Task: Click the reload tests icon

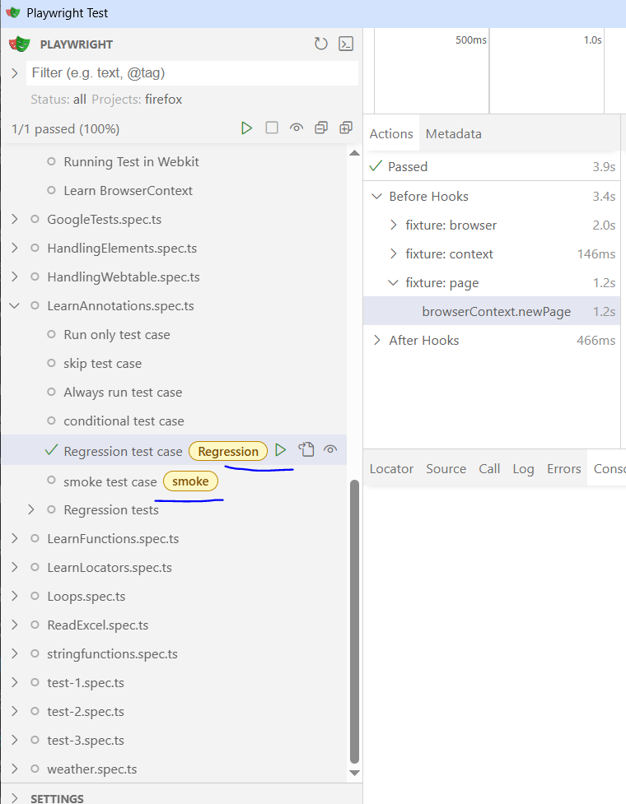Action: click(320, 44)
